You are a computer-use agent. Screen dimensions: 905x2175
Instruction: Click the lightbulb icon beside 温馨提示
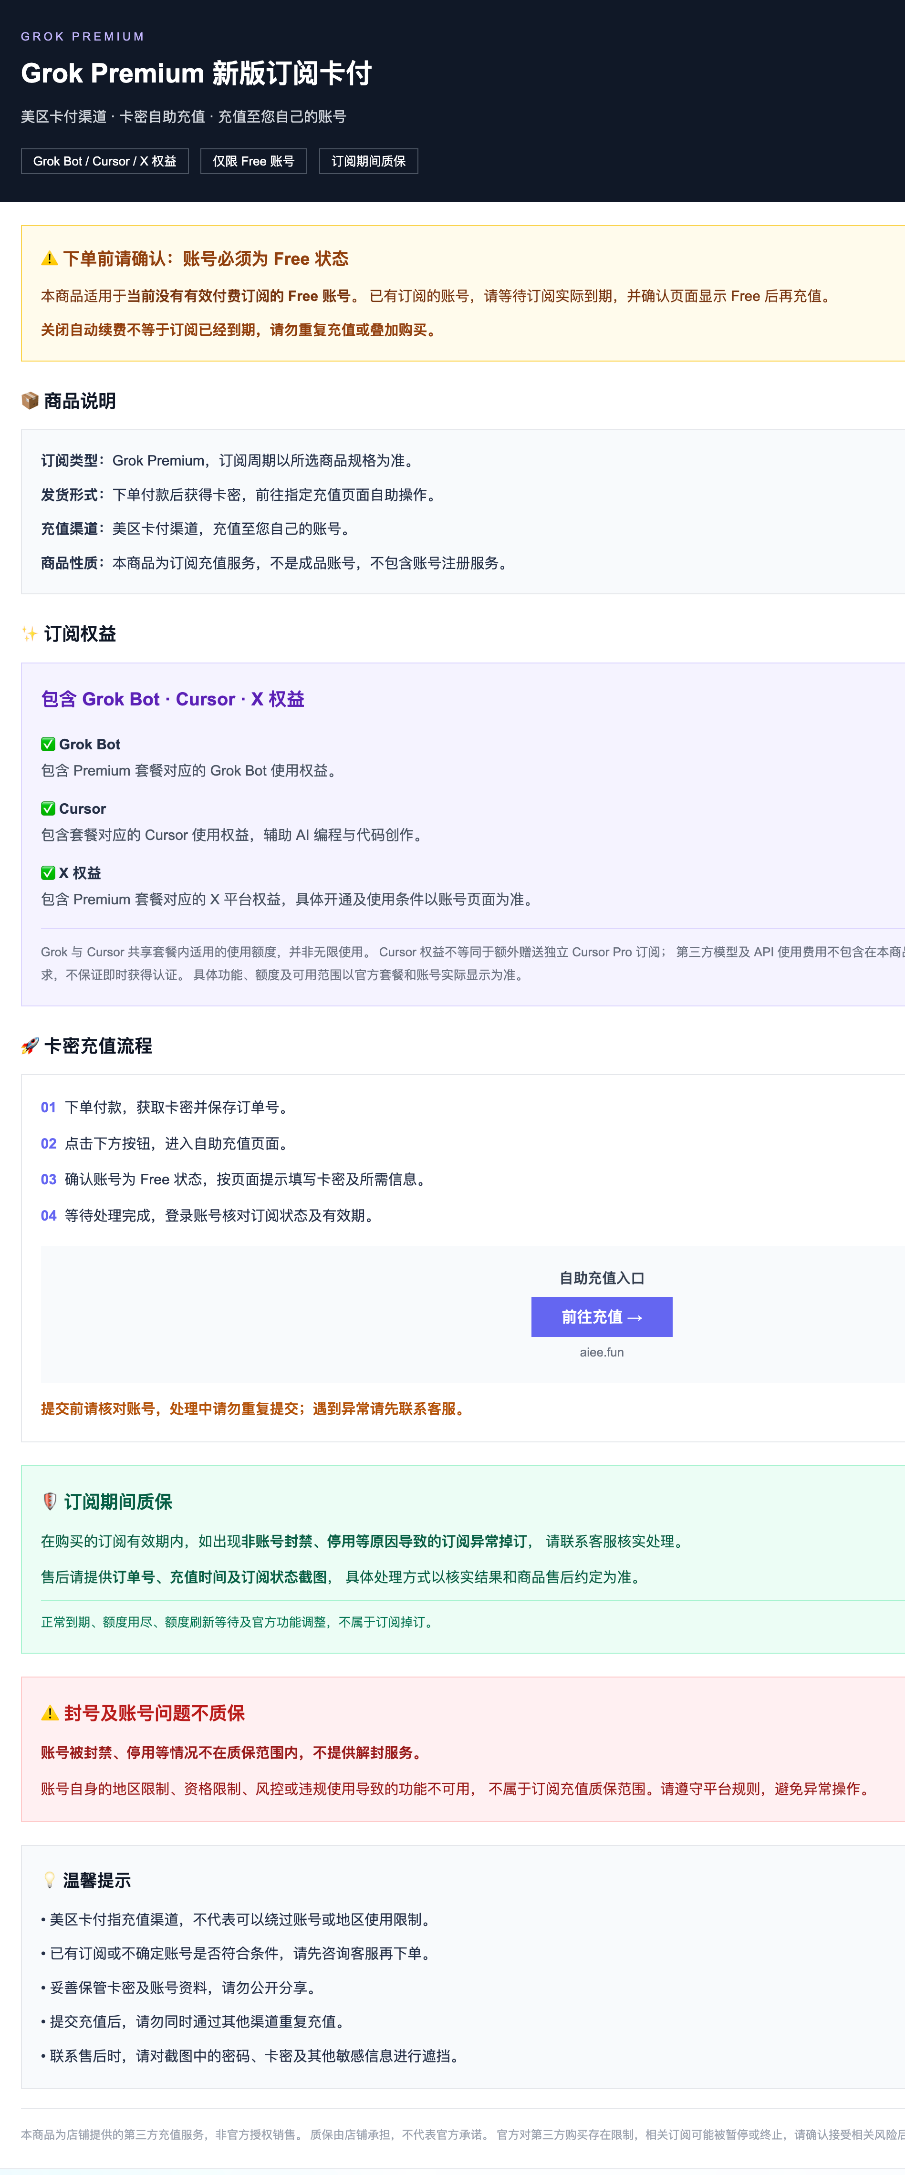(x=50, y=1879)
